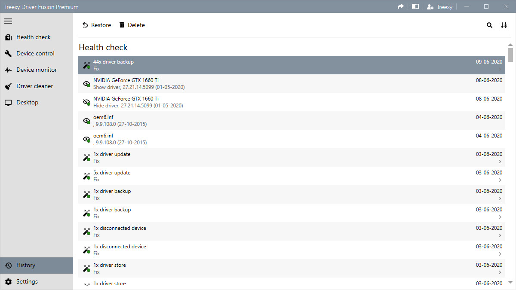This screenshot has height=290, width=516.
Task: Expand details for the 5x driver update fix
Action: [500, 180]
